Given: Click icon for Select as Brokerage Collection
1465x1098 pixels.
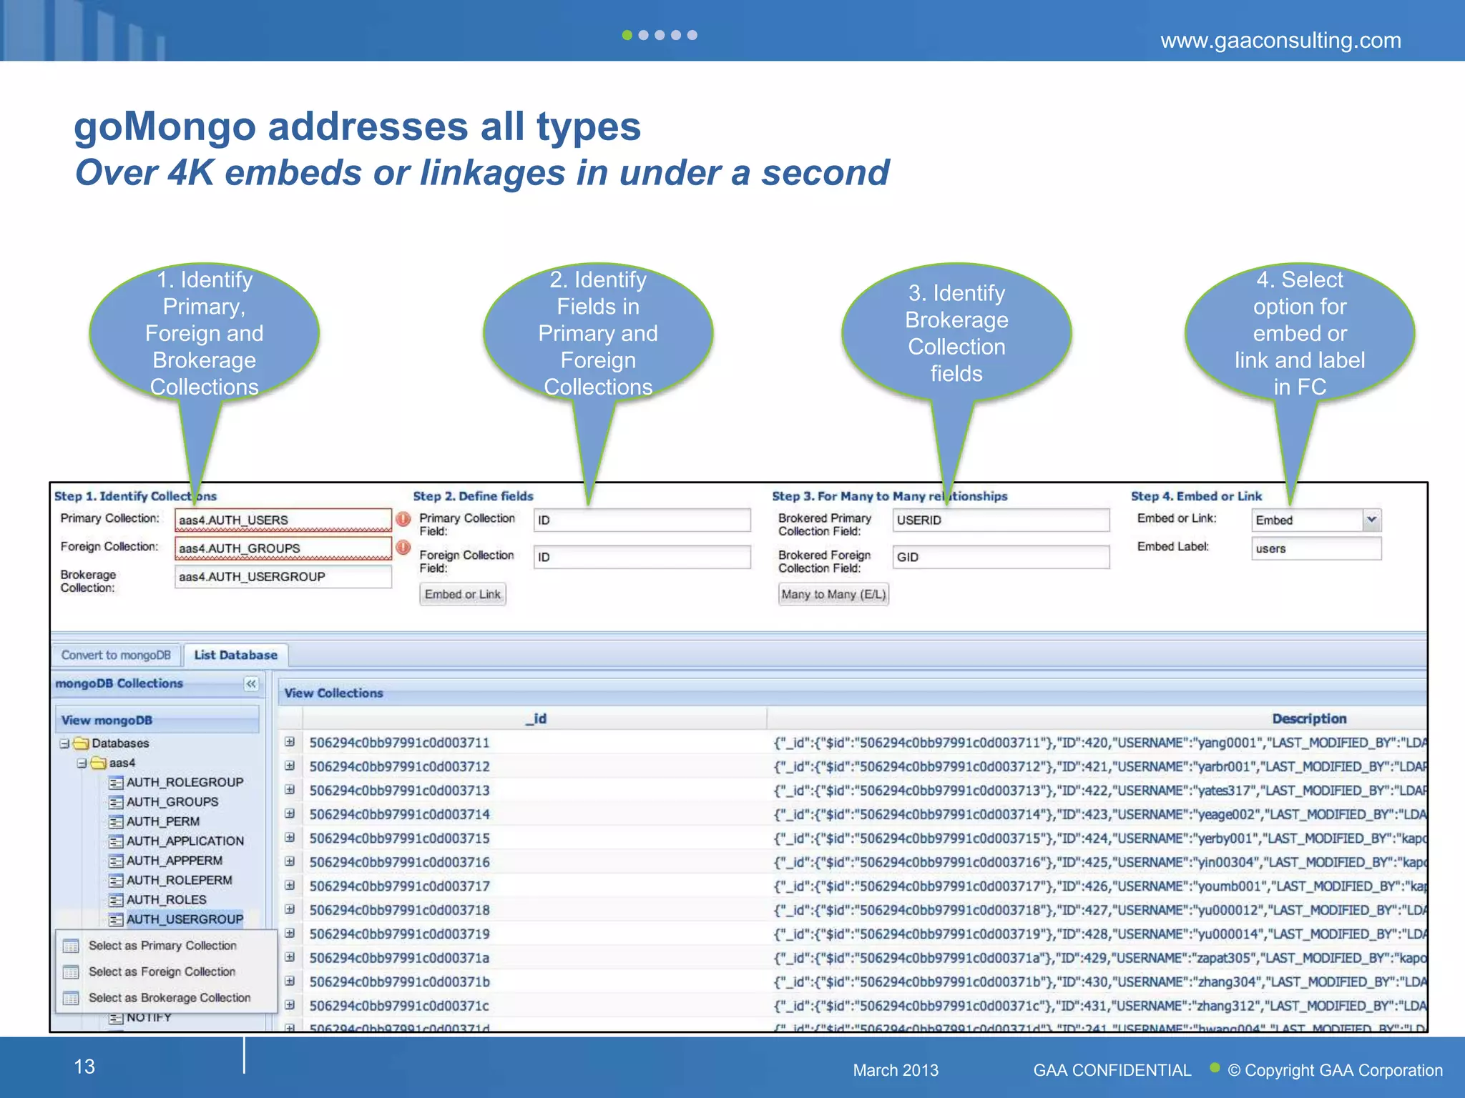Looking at the screenshot, I should (71, 998).
